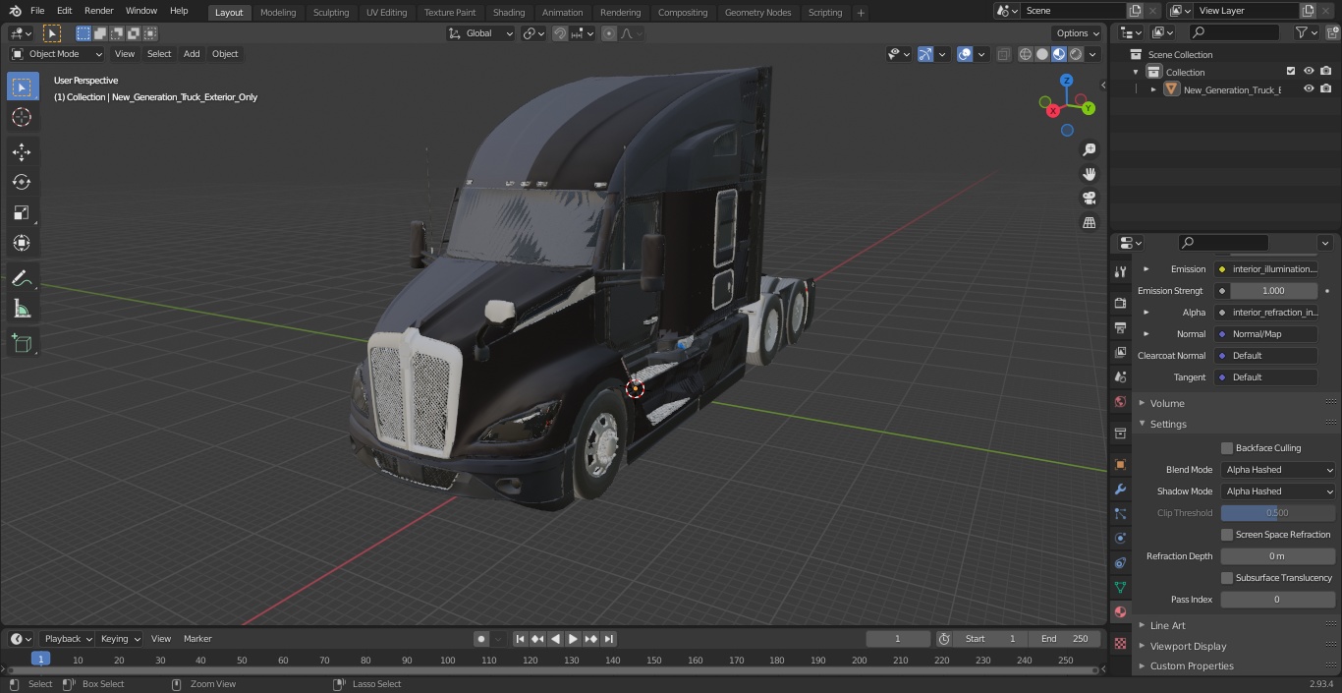1342x693 pixels.
Task: Activate the Rotate tool
Action: click(x=22, y=182)
